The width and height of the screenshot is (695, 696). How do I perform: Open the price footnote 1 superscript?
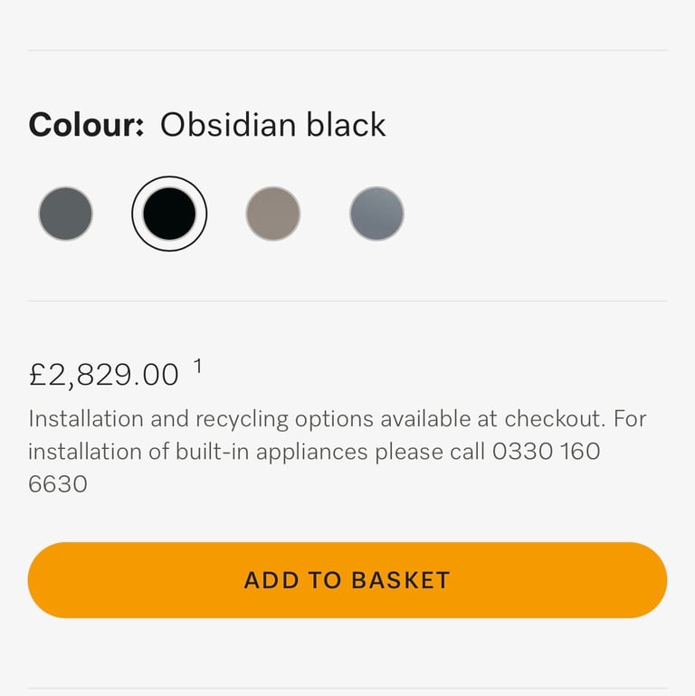(197, 367)
